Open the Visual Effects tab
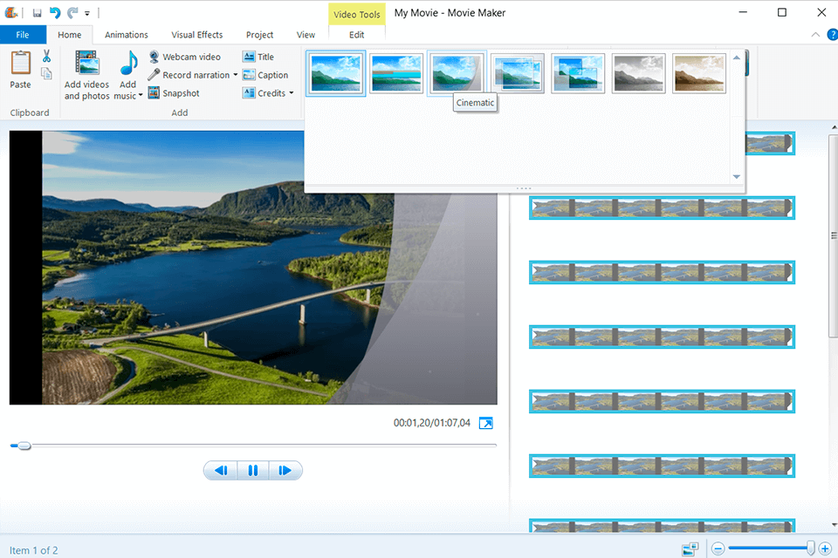 click(x=196, y=35)
